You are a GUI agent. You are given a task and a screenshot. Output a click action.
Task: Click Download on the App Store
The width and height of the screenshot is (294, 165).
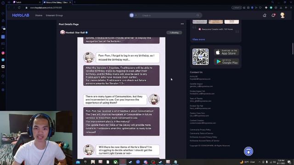tap(226, 52)
